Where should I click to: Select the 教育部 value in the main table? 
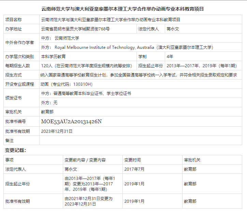click(47, 112)
